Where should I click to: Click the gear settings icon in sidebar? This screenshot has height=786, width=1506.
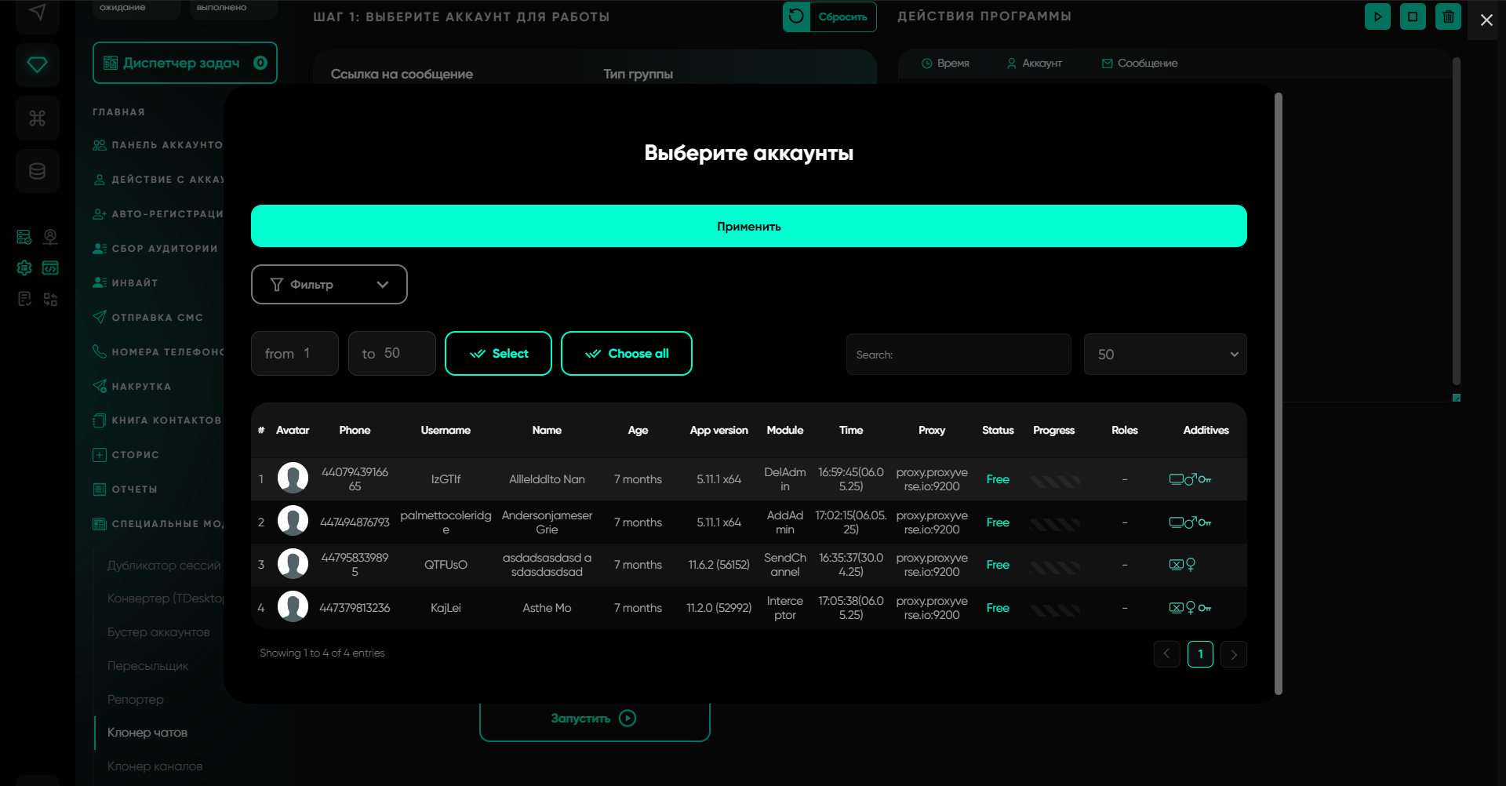pyautogui.click(x=24, y=268)
